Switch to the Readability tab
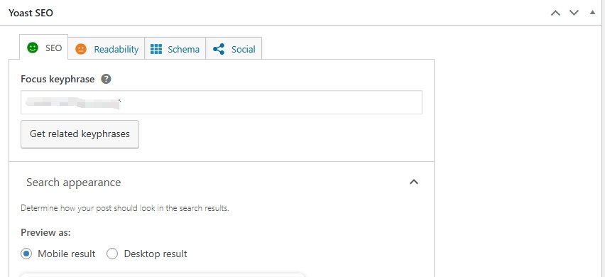 click(106, 49)
